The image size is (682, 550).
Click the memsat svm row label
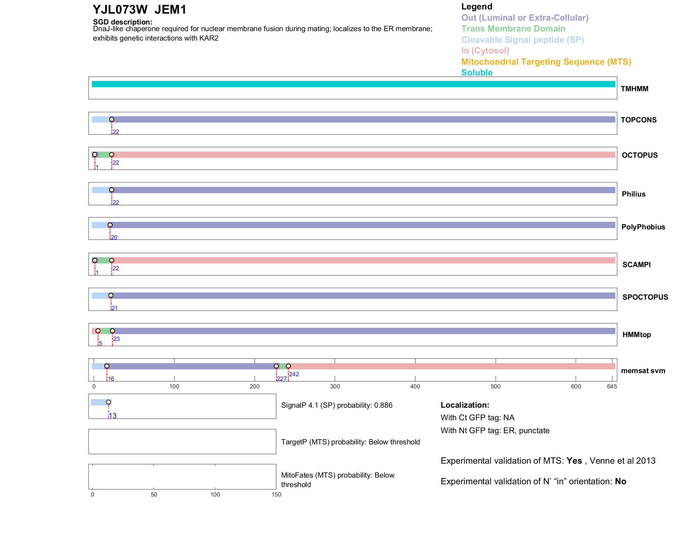(643, 371)
